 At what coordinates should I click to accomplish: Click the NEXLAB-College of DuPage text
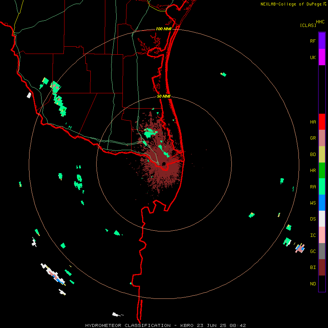click(292, 4)
